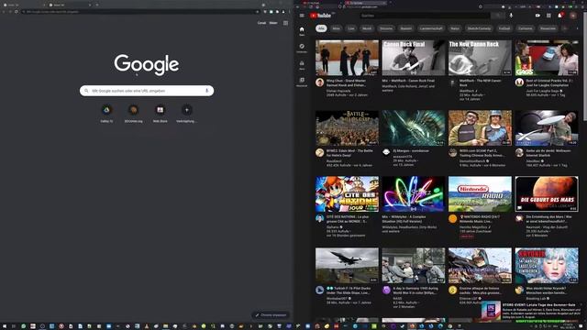587x330 pixels.
Task: Open the YouTube apps grid
Action: click(548, 16)
